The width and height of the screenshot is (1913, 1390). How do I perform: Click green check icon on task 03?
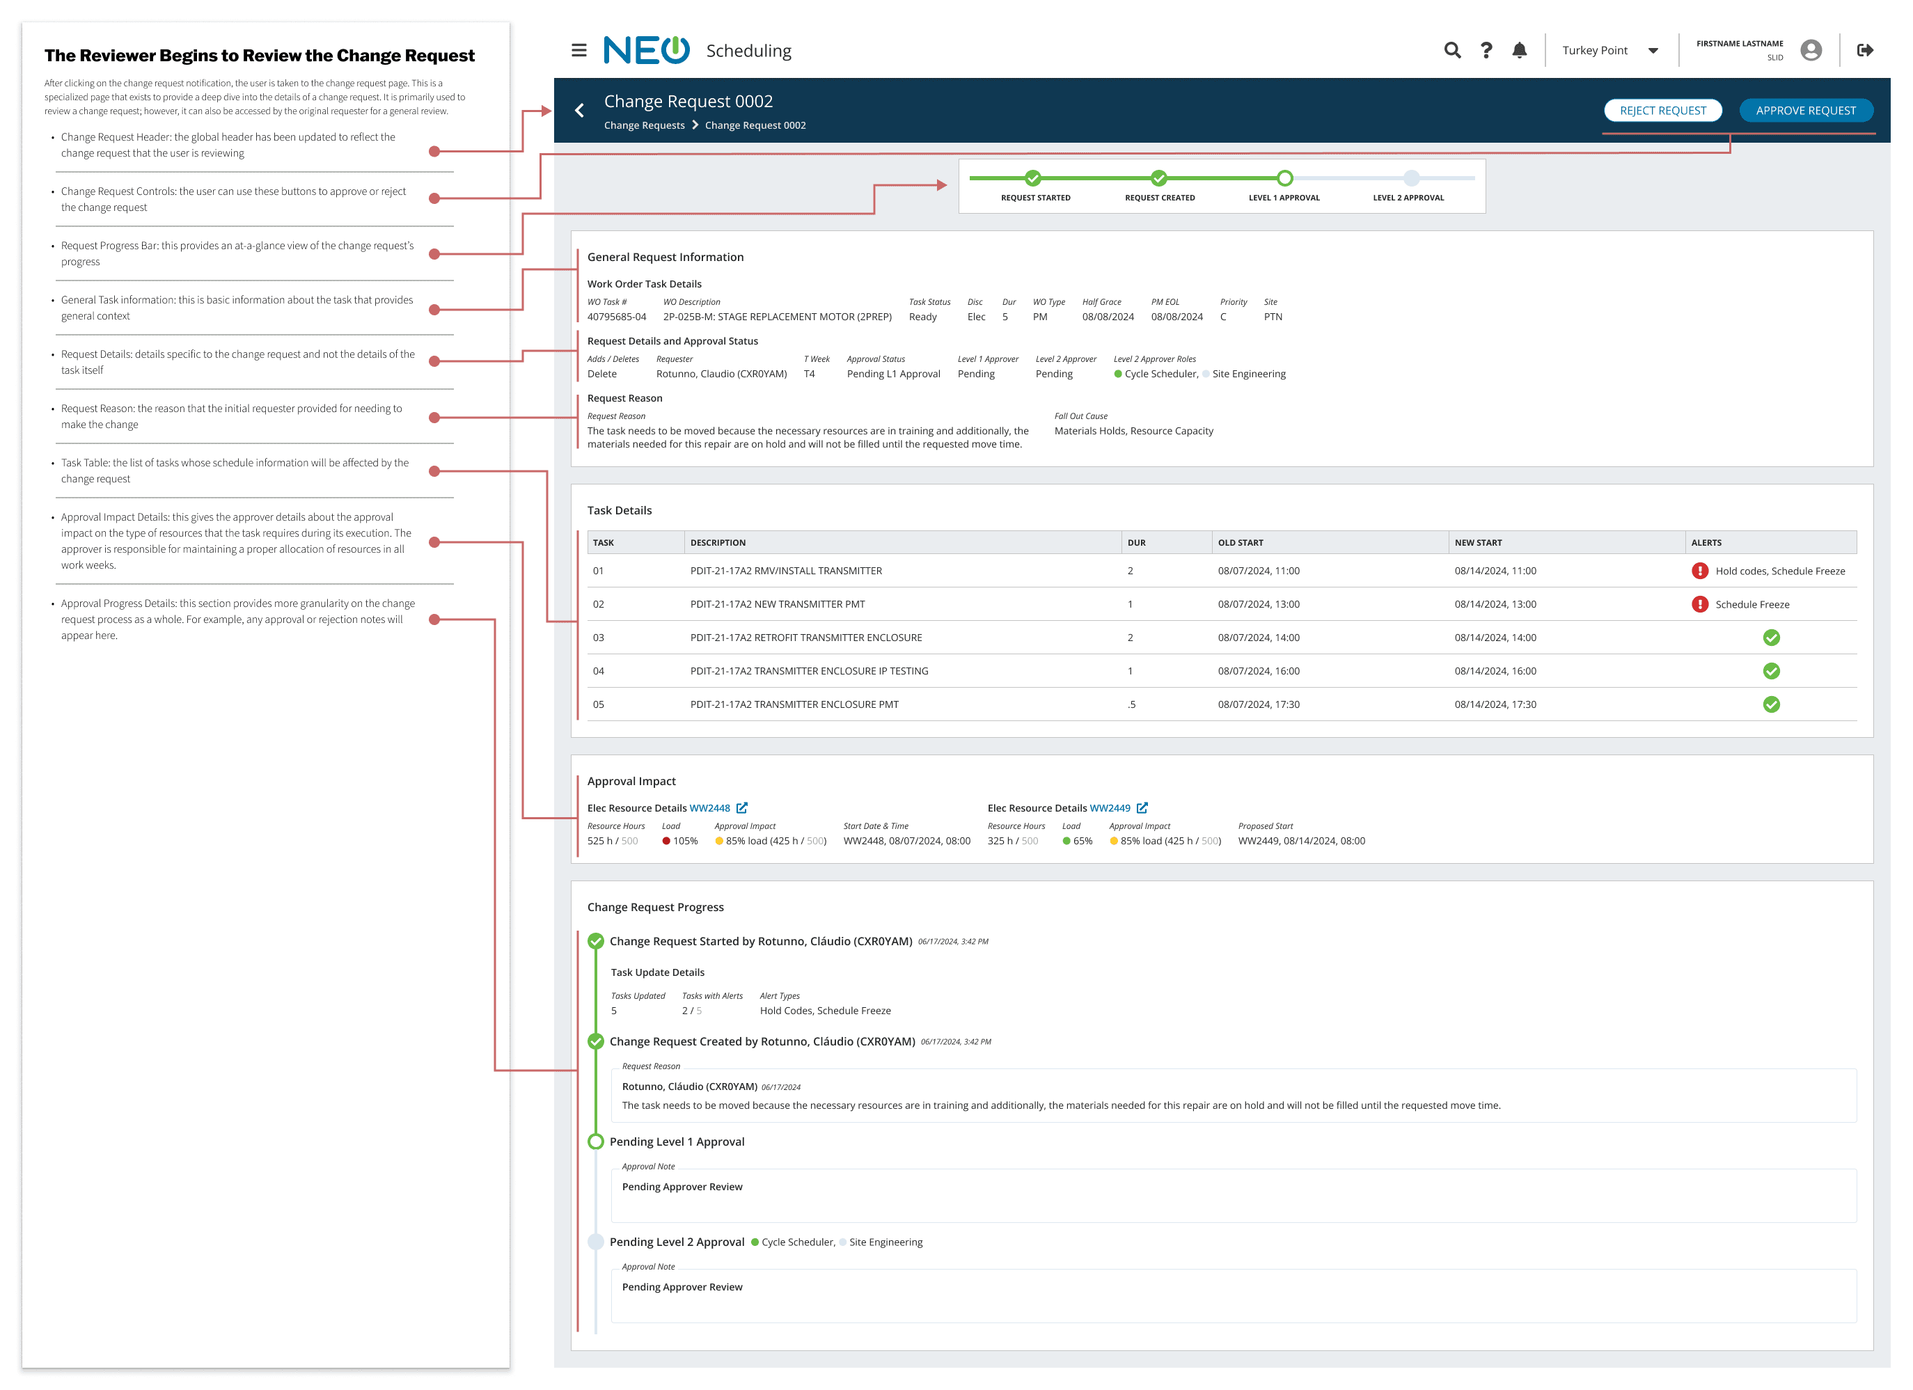[x=1771, y=638]
